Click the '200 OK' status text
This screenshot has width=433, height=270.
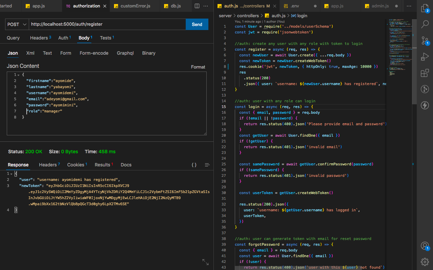[x=34, y=152]
